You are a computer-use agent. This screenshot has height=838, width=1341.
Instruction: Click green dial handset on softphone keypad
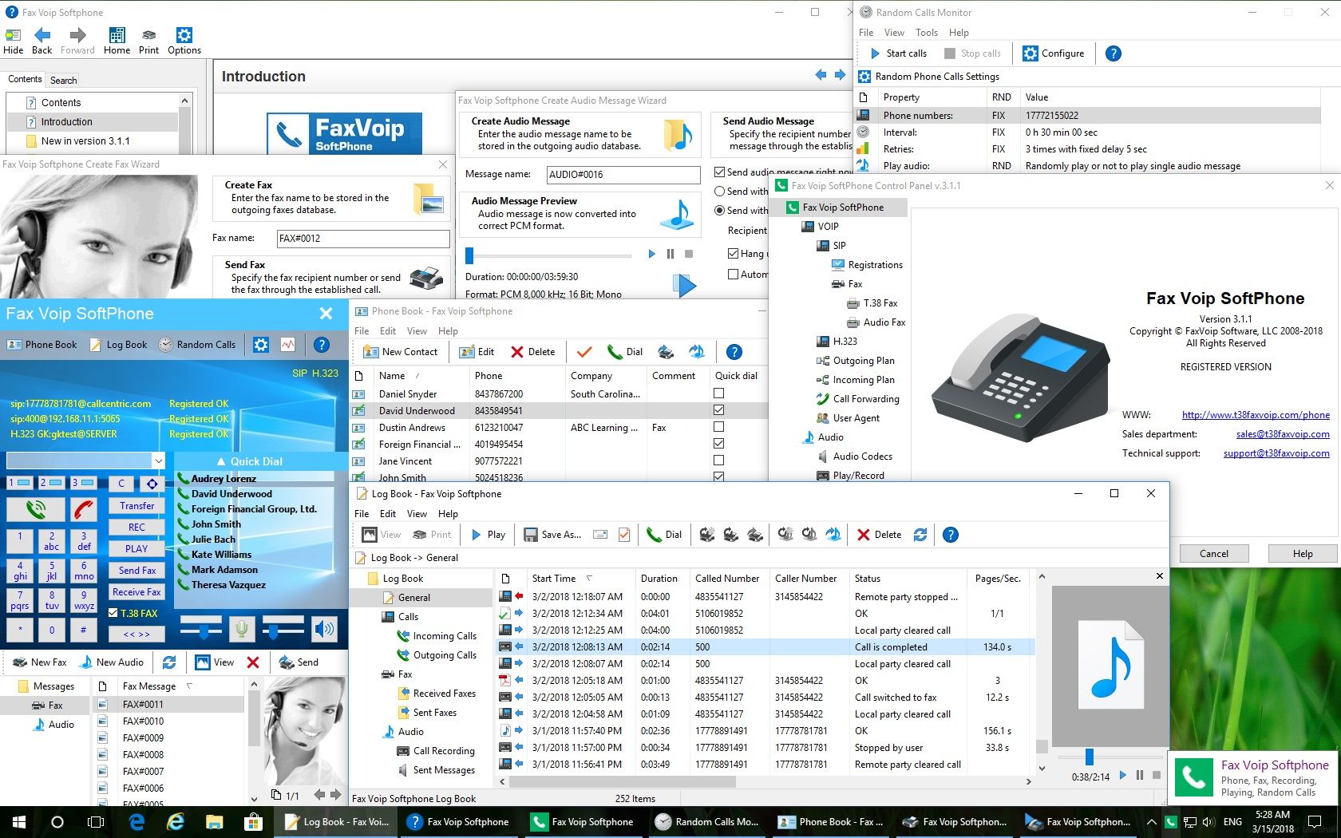(35, 508)
